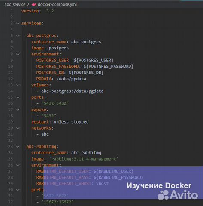
Task: Click the expose value "5432"
Action: (48, 116)
